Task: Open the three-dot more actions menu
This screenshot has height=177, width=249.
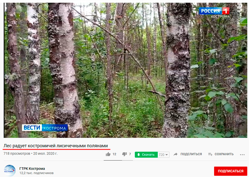Action: click(242, 155)
